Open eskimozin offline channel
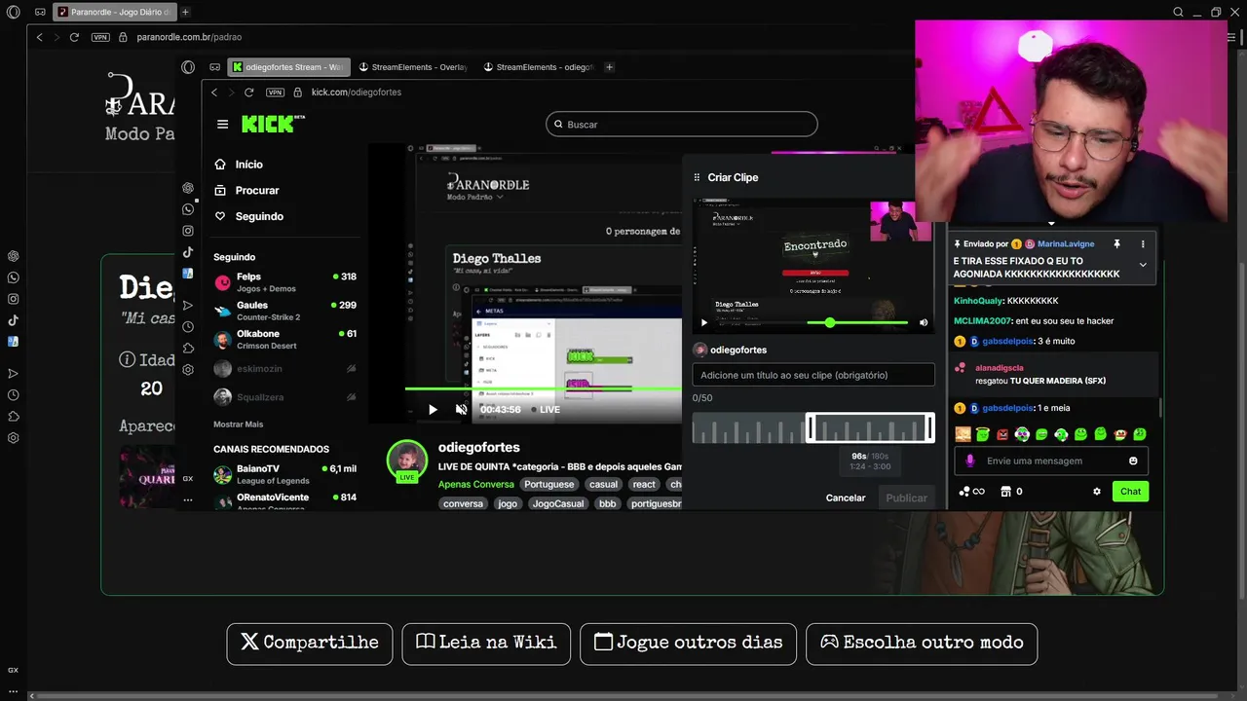1247x701 pixels. [x=284, y=369]
